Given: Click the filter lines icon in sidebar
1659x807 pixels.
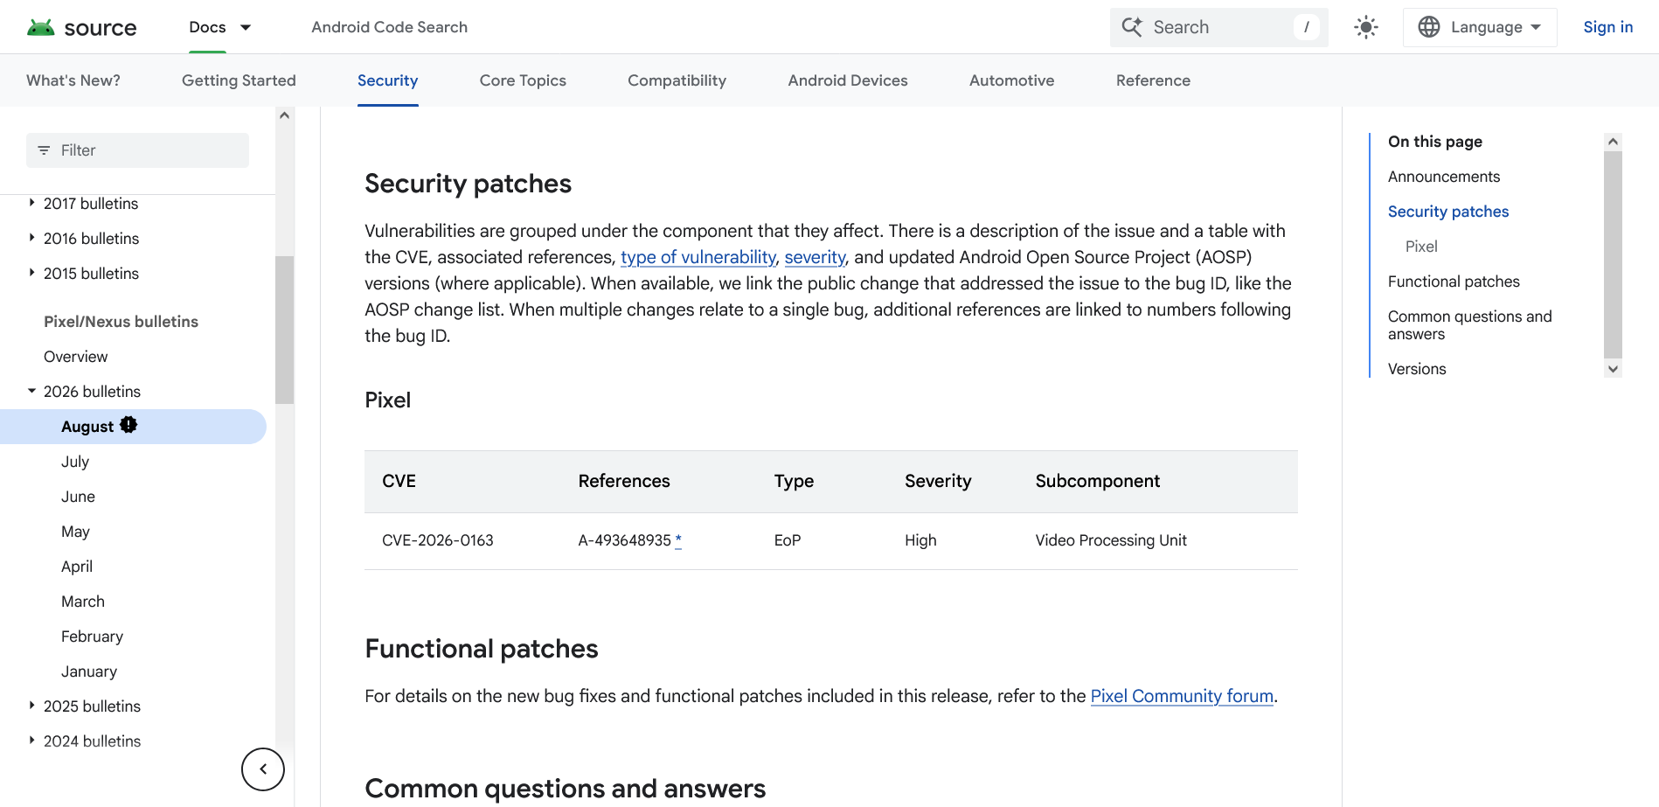Looking at the screenshot, I should tap(44, 150).
